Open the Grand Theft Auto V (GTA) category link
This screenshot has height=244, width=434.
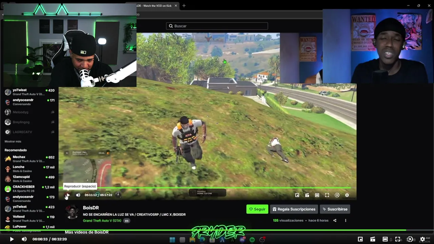(102, 221)
